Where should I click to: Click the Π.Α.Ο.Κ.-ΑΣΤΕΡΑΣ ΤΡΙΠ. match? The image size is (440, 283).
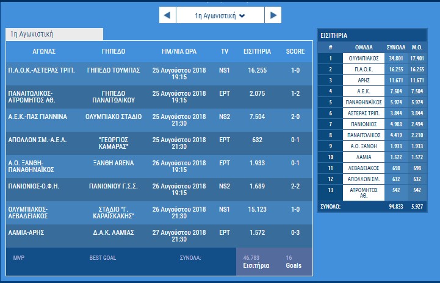[x=41, y=70]
